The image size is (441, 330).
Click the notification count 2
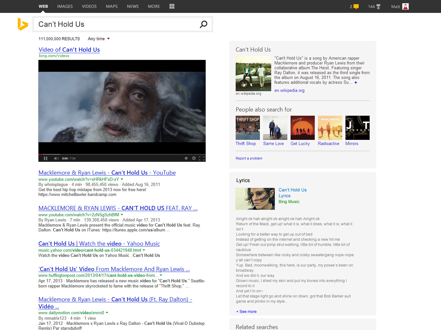(x=351, y=6)
